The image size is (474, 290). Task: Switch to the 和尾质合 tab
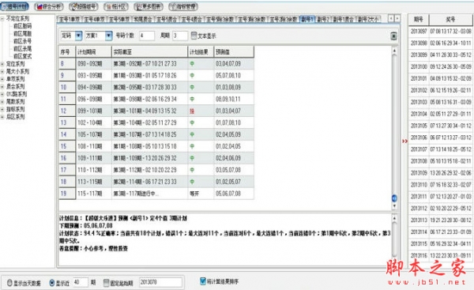click(143, 20)
